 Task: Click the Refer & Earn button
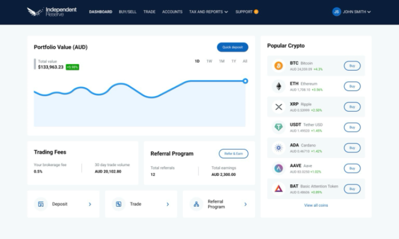(234, 153)
